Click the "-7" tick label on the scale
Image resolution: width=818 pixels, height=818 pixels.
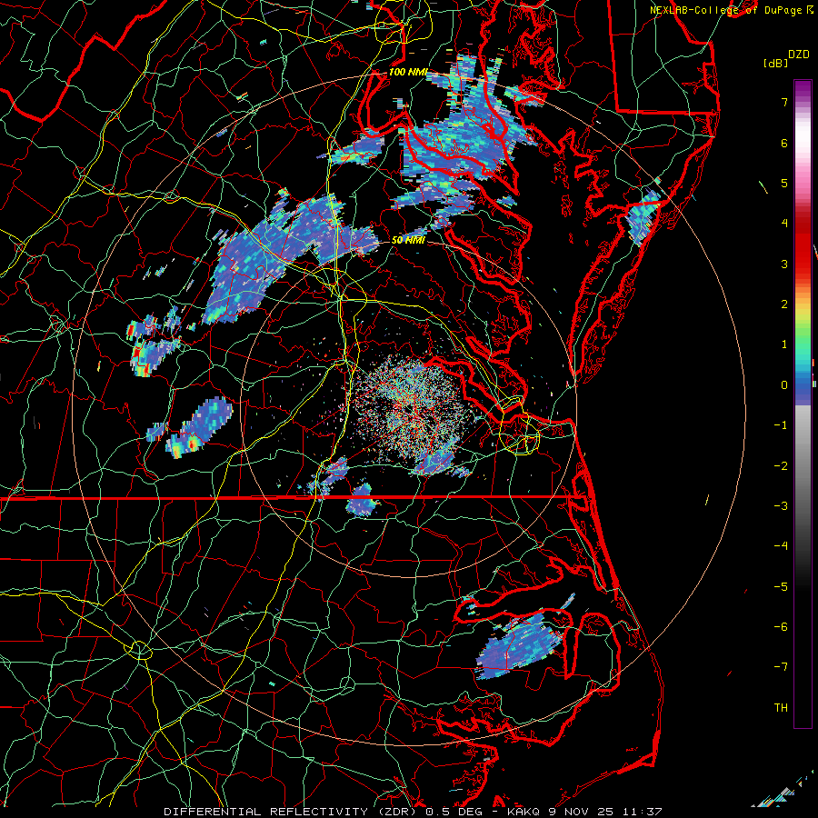pos(781,667)
